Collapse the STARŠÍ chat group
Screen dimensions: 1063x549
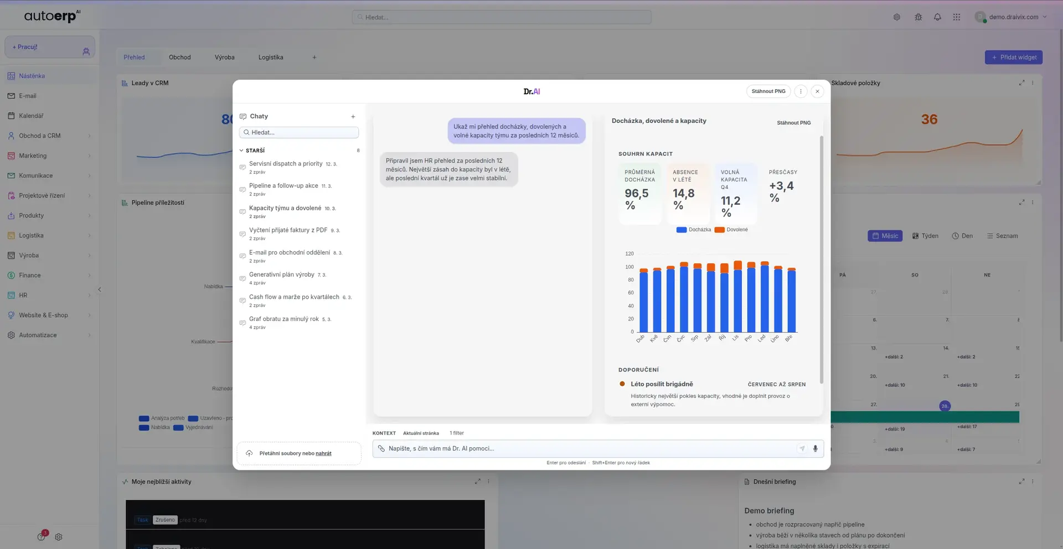point(242,151)
